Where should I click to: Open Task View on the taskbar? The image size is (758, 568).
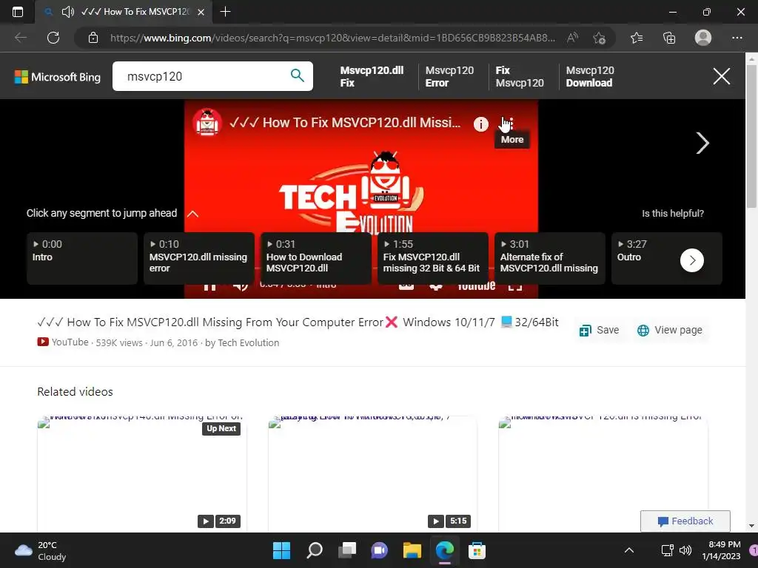346,550
